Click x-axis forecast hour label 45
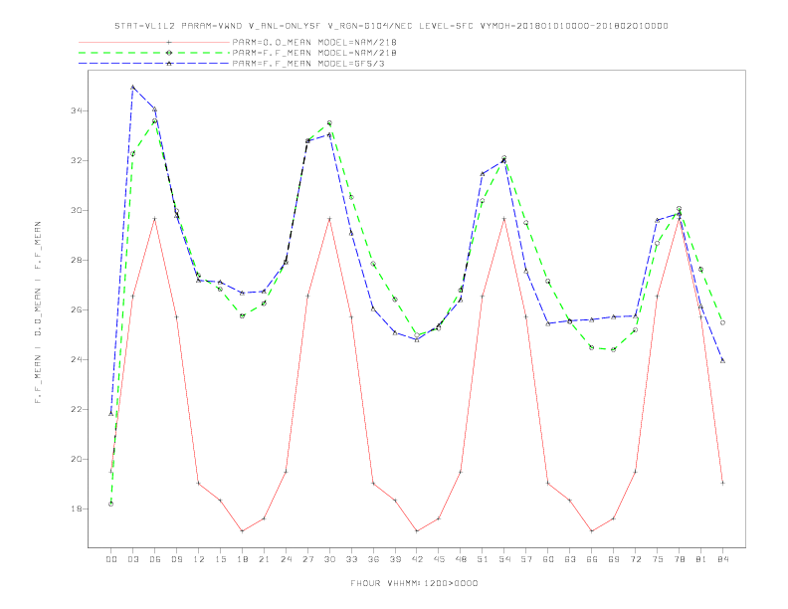The width and height of the screenshot is (788, 609). tap(439, 559)
